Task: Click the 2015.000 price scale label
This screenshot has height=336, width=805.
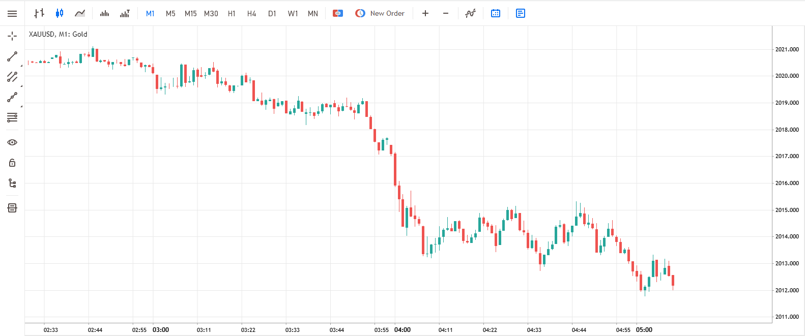Action: point(787,210)
